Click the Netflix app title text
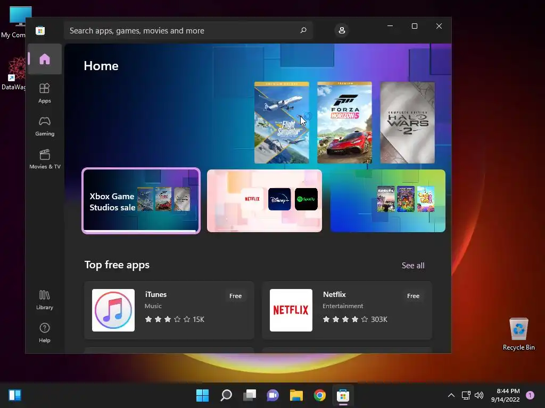This screenshot has width=545, height=408. pyautogui.click(x=334, y=294)
